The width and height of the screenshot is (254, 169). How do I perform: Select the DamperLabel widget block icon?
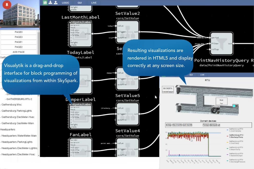click(x=80, y=116)
